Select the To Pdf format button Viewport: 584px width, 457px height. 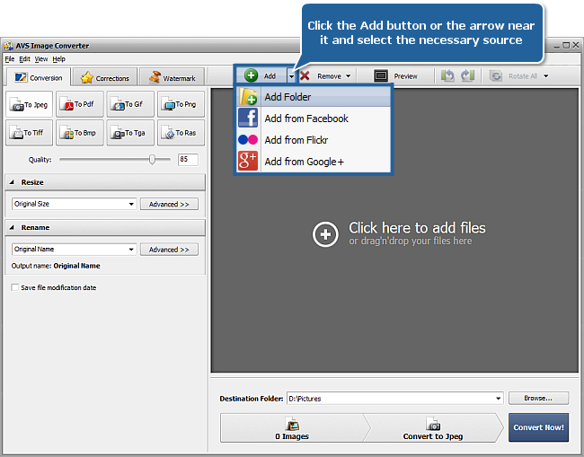pos(80,104)
